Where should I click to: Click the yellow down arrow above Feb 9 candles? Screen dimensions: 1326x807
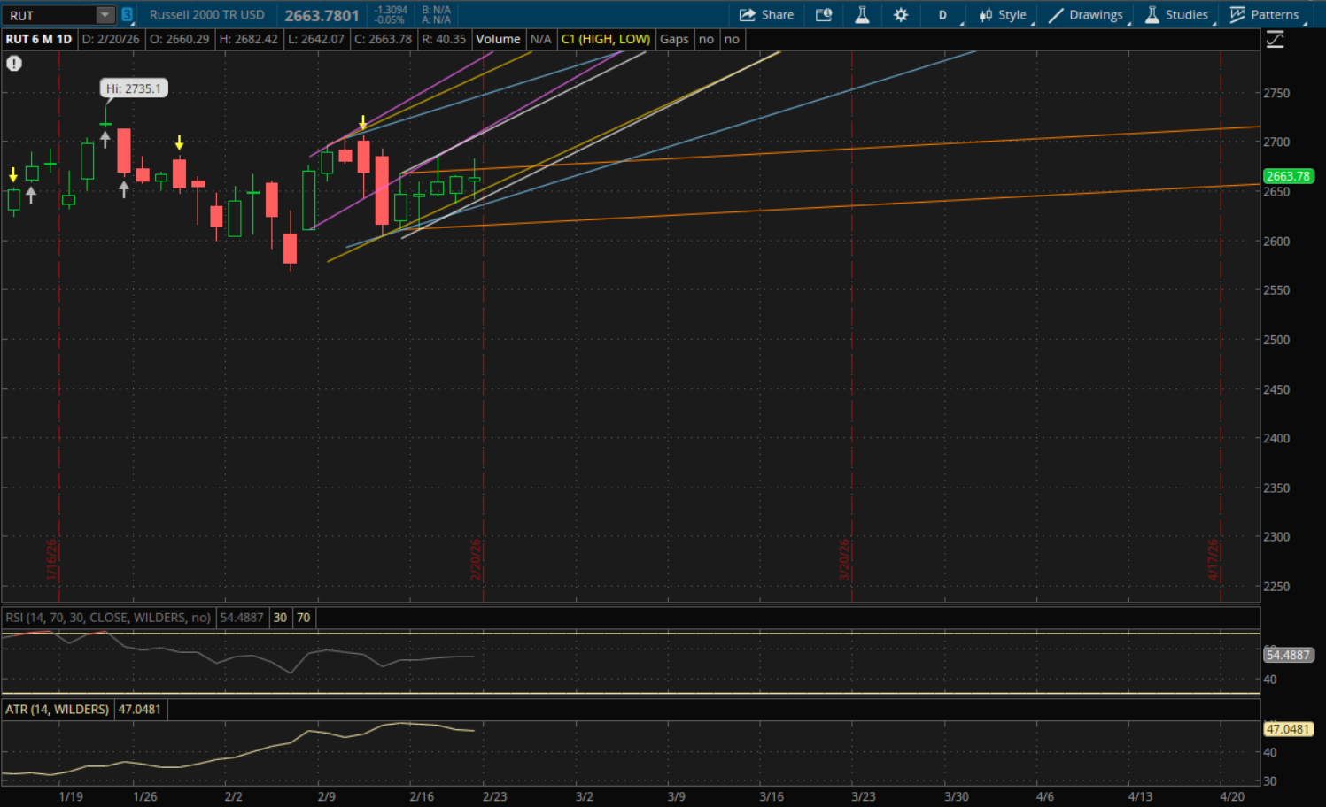[x=363, y=122]
